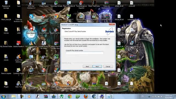Viewport: 176px width, 99px height.
Task: Select the Windows Live Messenger shortcut
Action: pos(81,18)
